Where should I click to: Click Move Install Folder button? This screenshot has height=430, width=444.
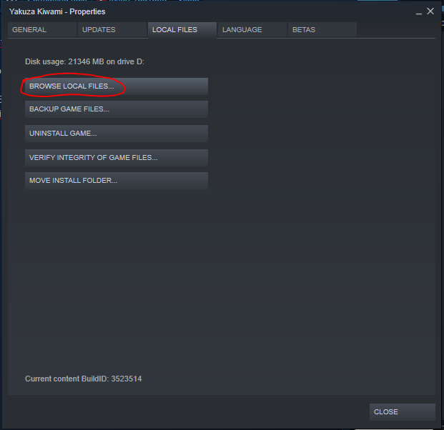[x=117, y=181]
